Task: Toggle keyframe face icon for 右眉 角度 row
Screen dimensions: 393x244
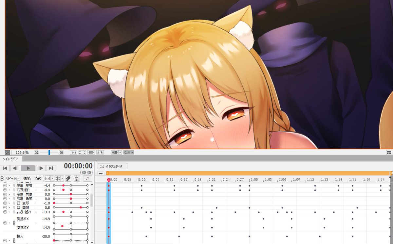Action: [x=5, y=199]
